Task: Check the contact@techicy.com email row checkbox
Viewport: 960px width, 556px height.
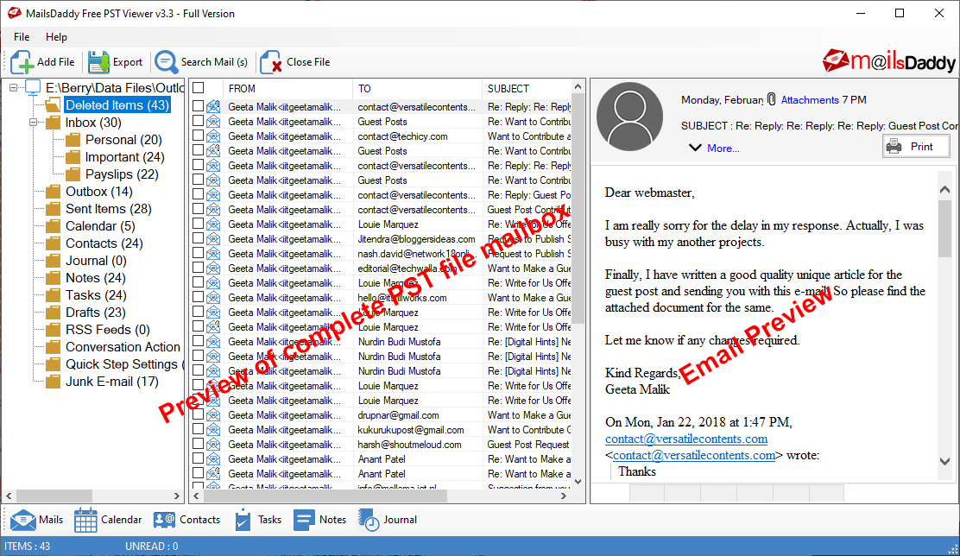Action: (198, 136)
